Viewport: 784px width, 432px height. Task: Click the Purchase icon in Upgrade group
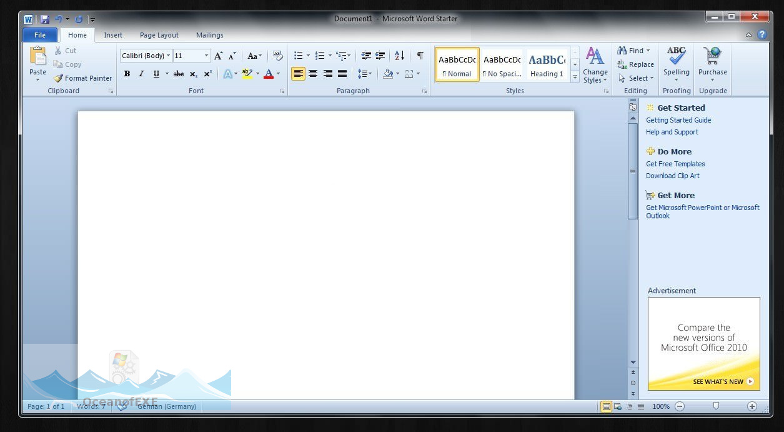click(x=712, y=63)
